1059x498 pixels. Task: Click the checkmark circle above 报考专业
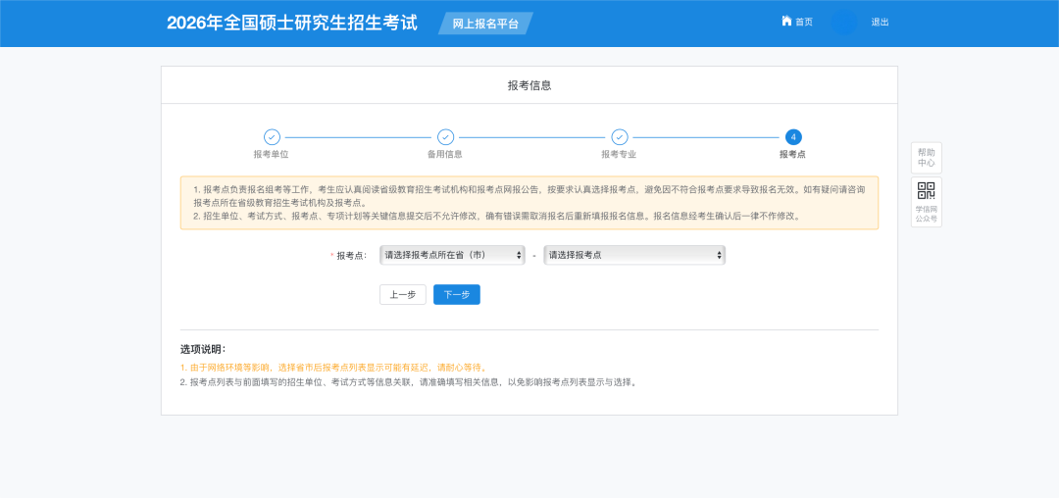tap(620, 137)
